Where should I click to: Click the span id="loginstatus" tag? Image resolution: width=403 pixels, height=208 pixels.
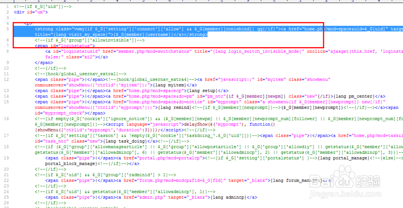(65, 46)
